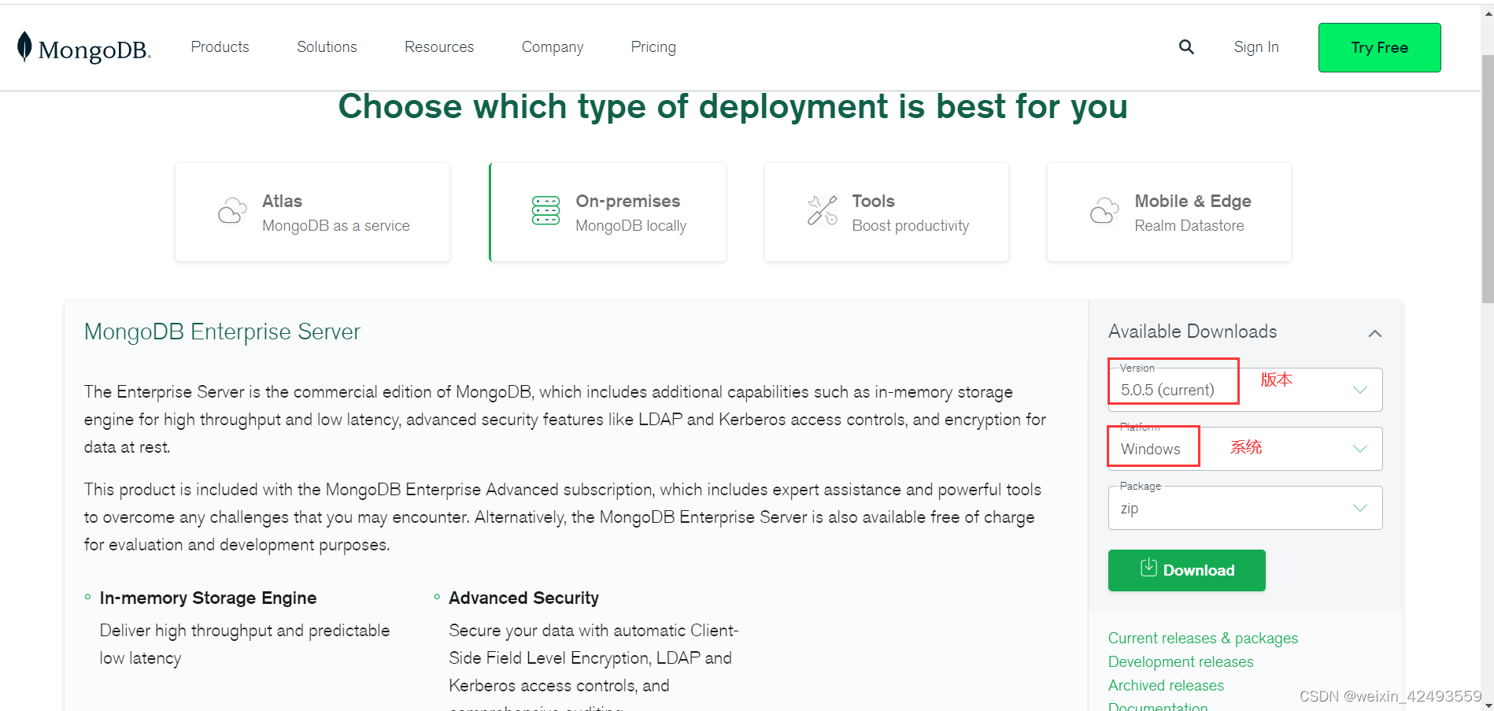This screenshot has width=1494, height=711.
Task: Select the Mobile & Edge cloud icon
Action: click(x=1104, y=211)
